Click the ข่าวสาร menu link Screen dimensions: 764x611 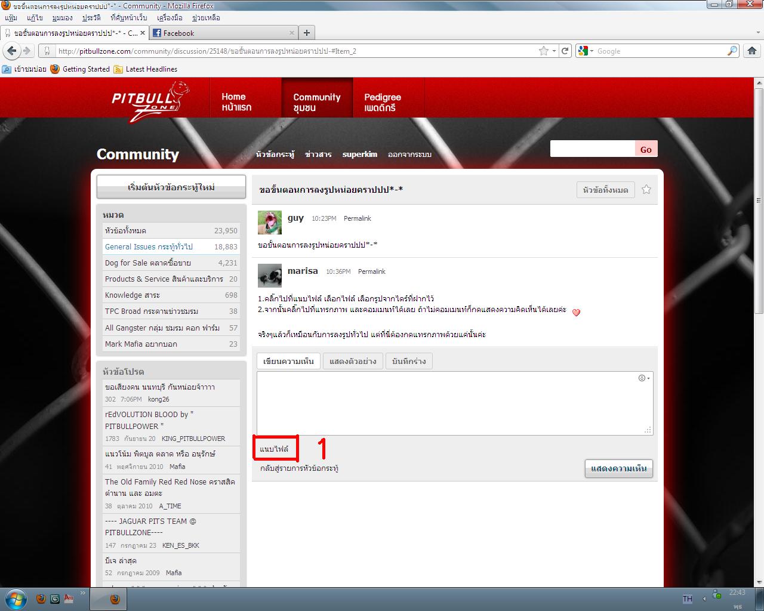(318, 154)
